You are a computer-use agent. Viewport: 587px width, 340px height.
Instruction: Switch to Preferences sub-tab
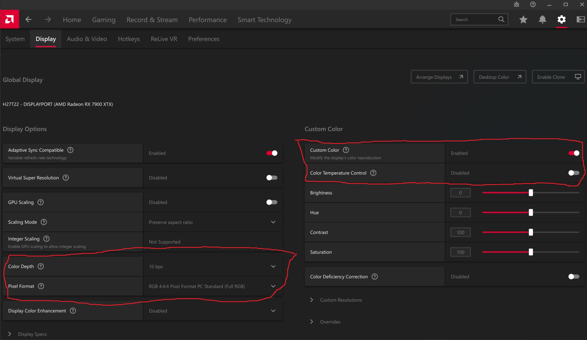point(204,39)
